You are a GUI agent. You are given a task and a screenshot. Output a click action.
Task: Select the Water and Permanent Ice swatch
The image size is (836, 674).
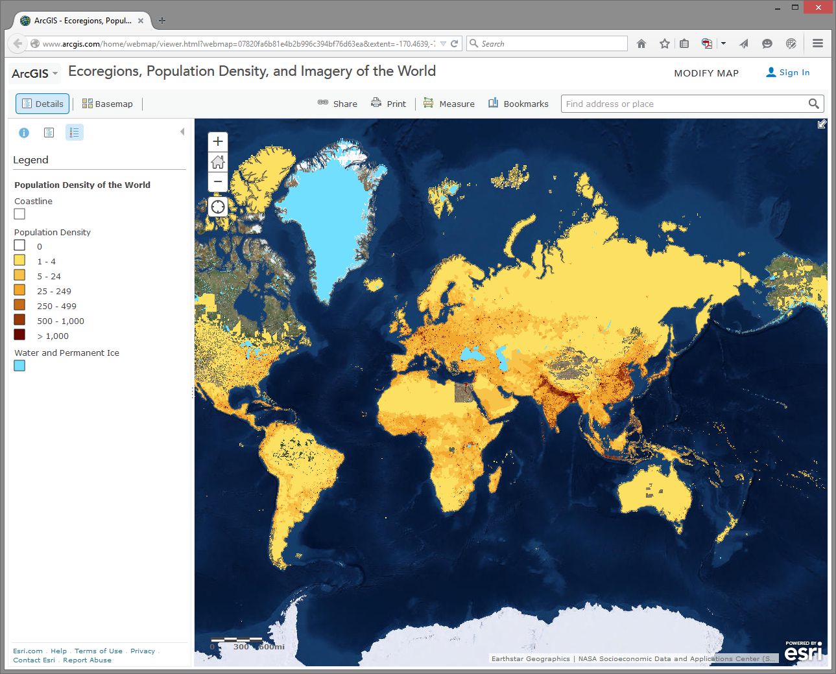19,366
